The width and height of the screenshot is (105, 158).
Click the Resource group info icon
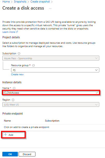tap(33, 65)
